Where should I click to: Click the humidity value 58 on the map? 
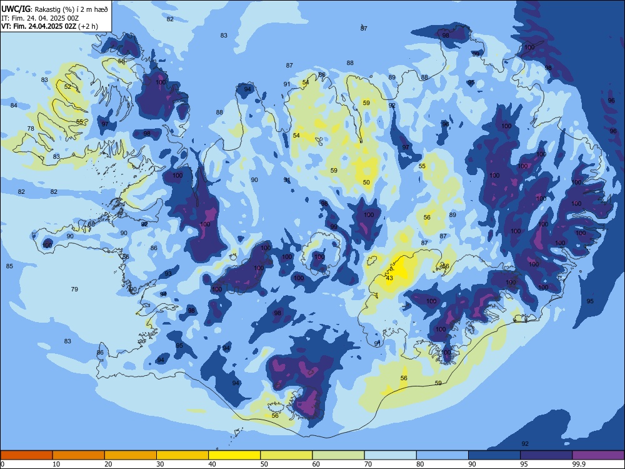(x=121, y=61)
